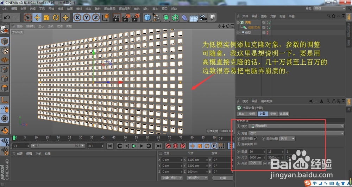Click the record keyframe button

click(x=168, y=146)
